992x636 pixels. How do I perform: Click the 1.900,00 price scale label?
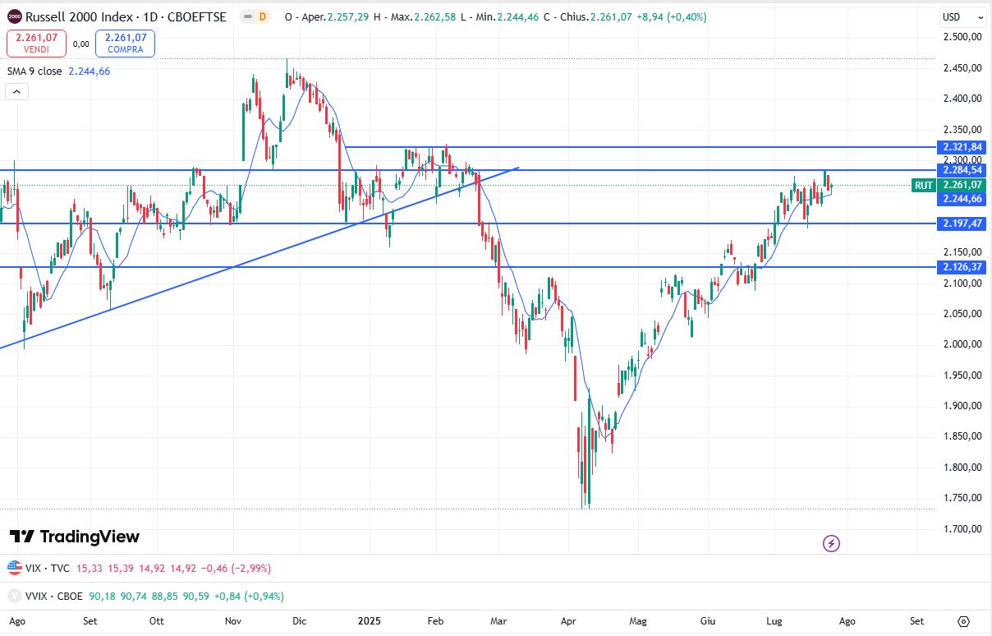click(x=962, y=406)
